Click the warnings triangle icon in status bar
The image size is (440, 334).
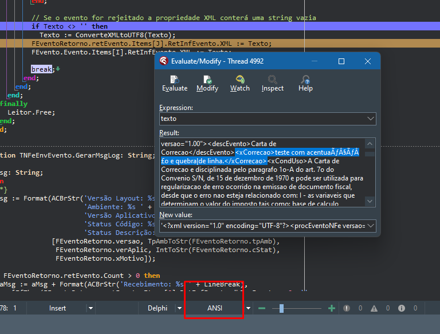pos(374,308)
